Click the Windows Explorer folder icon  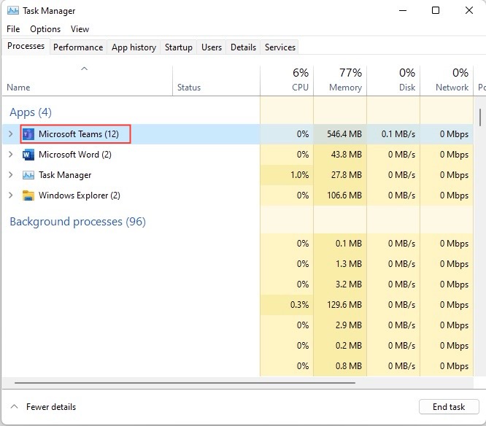(28, 195)
